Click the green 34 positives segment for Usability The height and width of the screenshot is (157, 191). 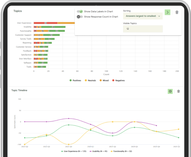click(53, 27)
